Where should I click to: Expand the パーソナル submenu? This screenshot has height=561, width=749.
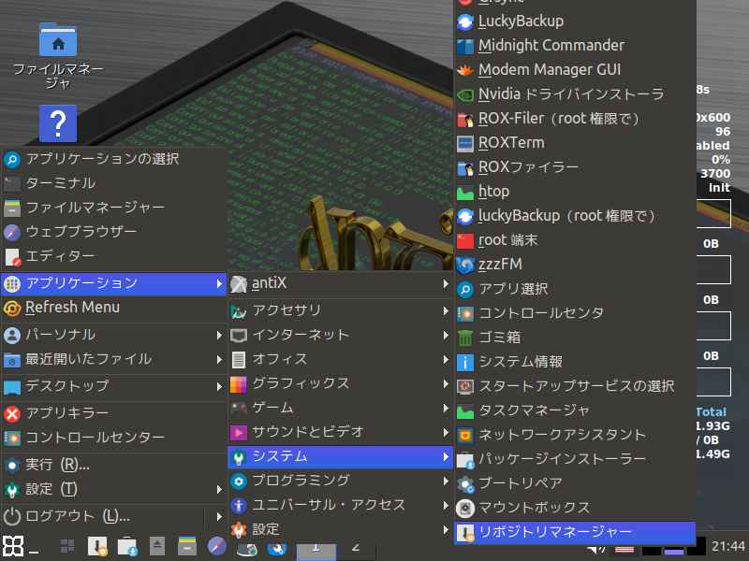(x=113, y=335)
